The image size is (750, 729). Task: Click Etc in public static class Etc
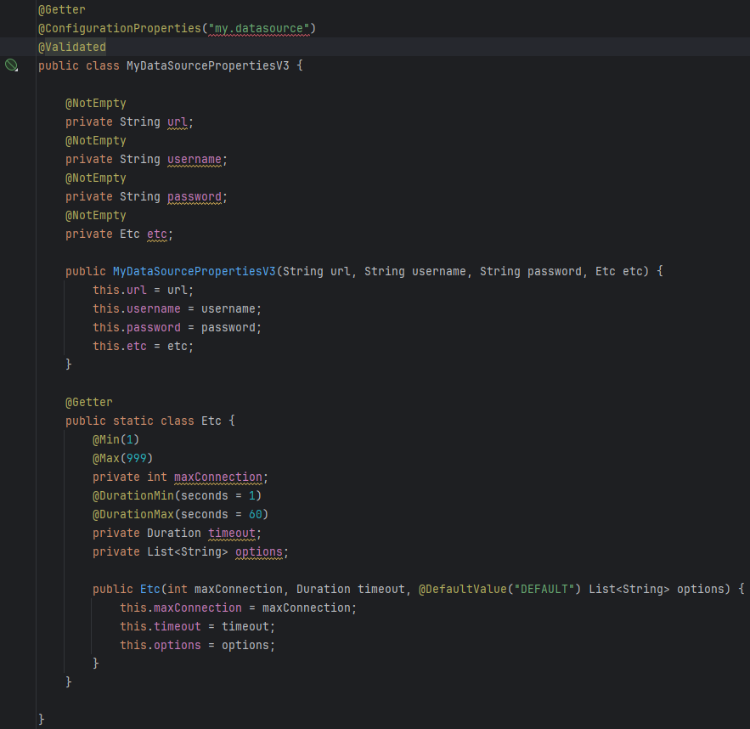(211, 421)
